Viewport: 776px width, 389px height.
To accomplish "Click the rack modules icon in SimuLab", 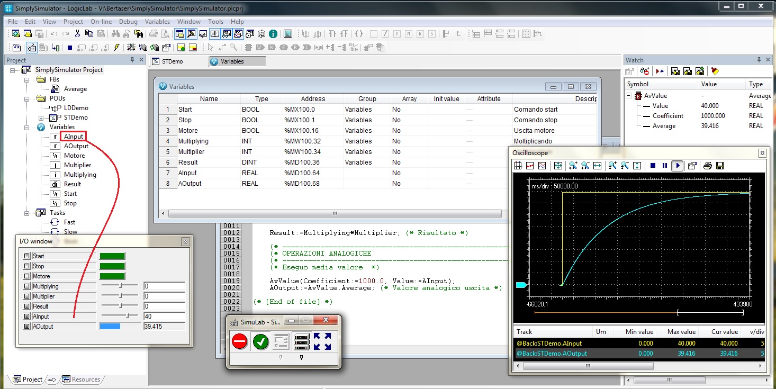I will click(x=301, y=341).
